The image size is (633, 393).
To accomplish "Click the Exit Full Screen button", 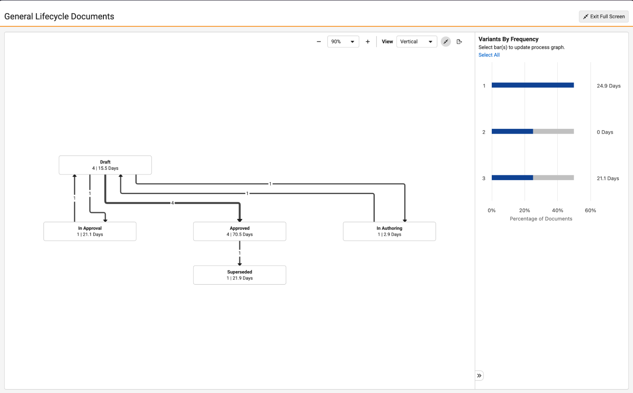I will click(x=604, y=16).
